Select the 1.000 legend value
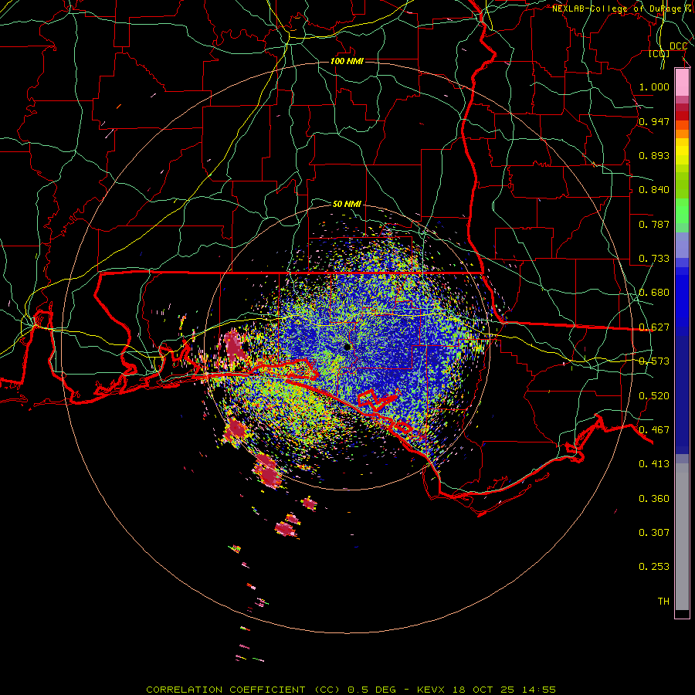 point(654,87)
